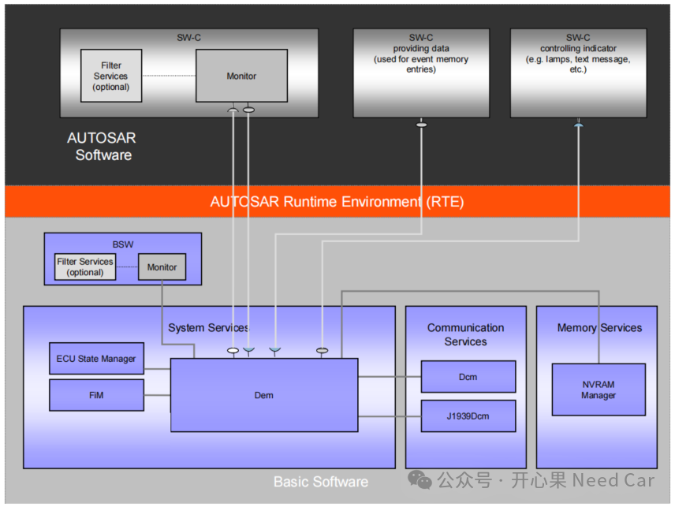675x507 pixels.
Task: Click the Basic Software label
Action: coord(321,482)
